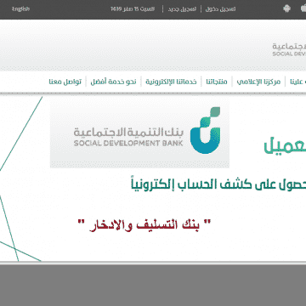The width and height of the screenshot is (306, 306).
Task: Select the كشف الحساب إلكترونياً headline text
Action: click(218, 184)
